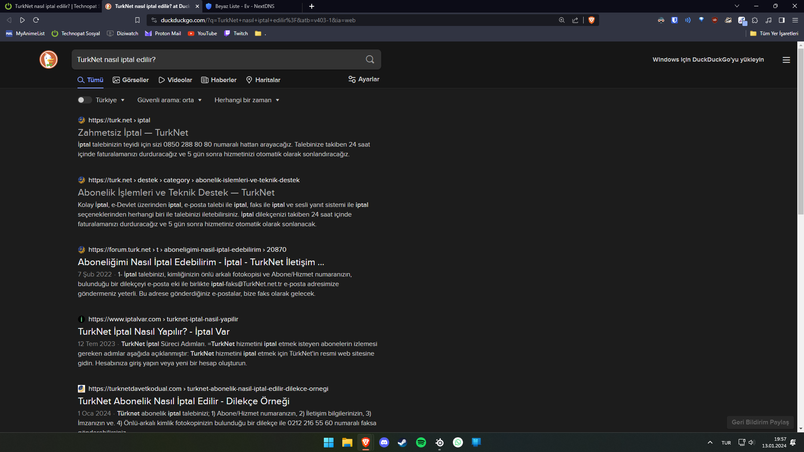Viewport: 804px width, 452px height.
Task: Open TurkNet İptal Nasıl Yapılır? result
Action: point(154,331)
